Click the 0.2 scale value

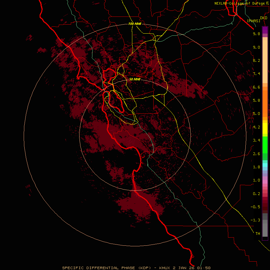click(256, 194)
